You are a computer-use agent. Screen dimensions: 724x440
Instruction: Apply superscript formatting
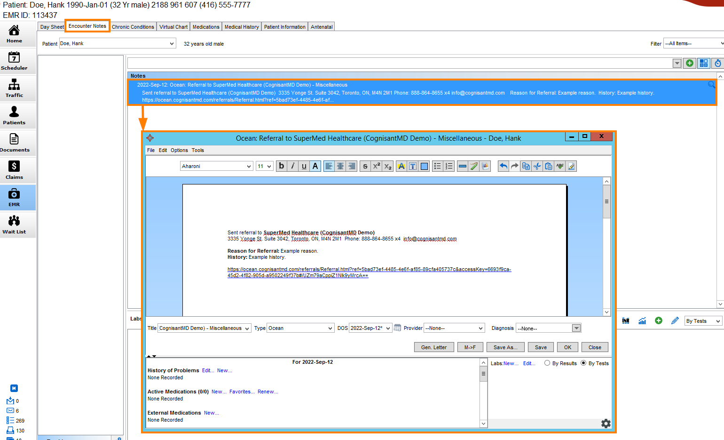(x=377, y=166)
